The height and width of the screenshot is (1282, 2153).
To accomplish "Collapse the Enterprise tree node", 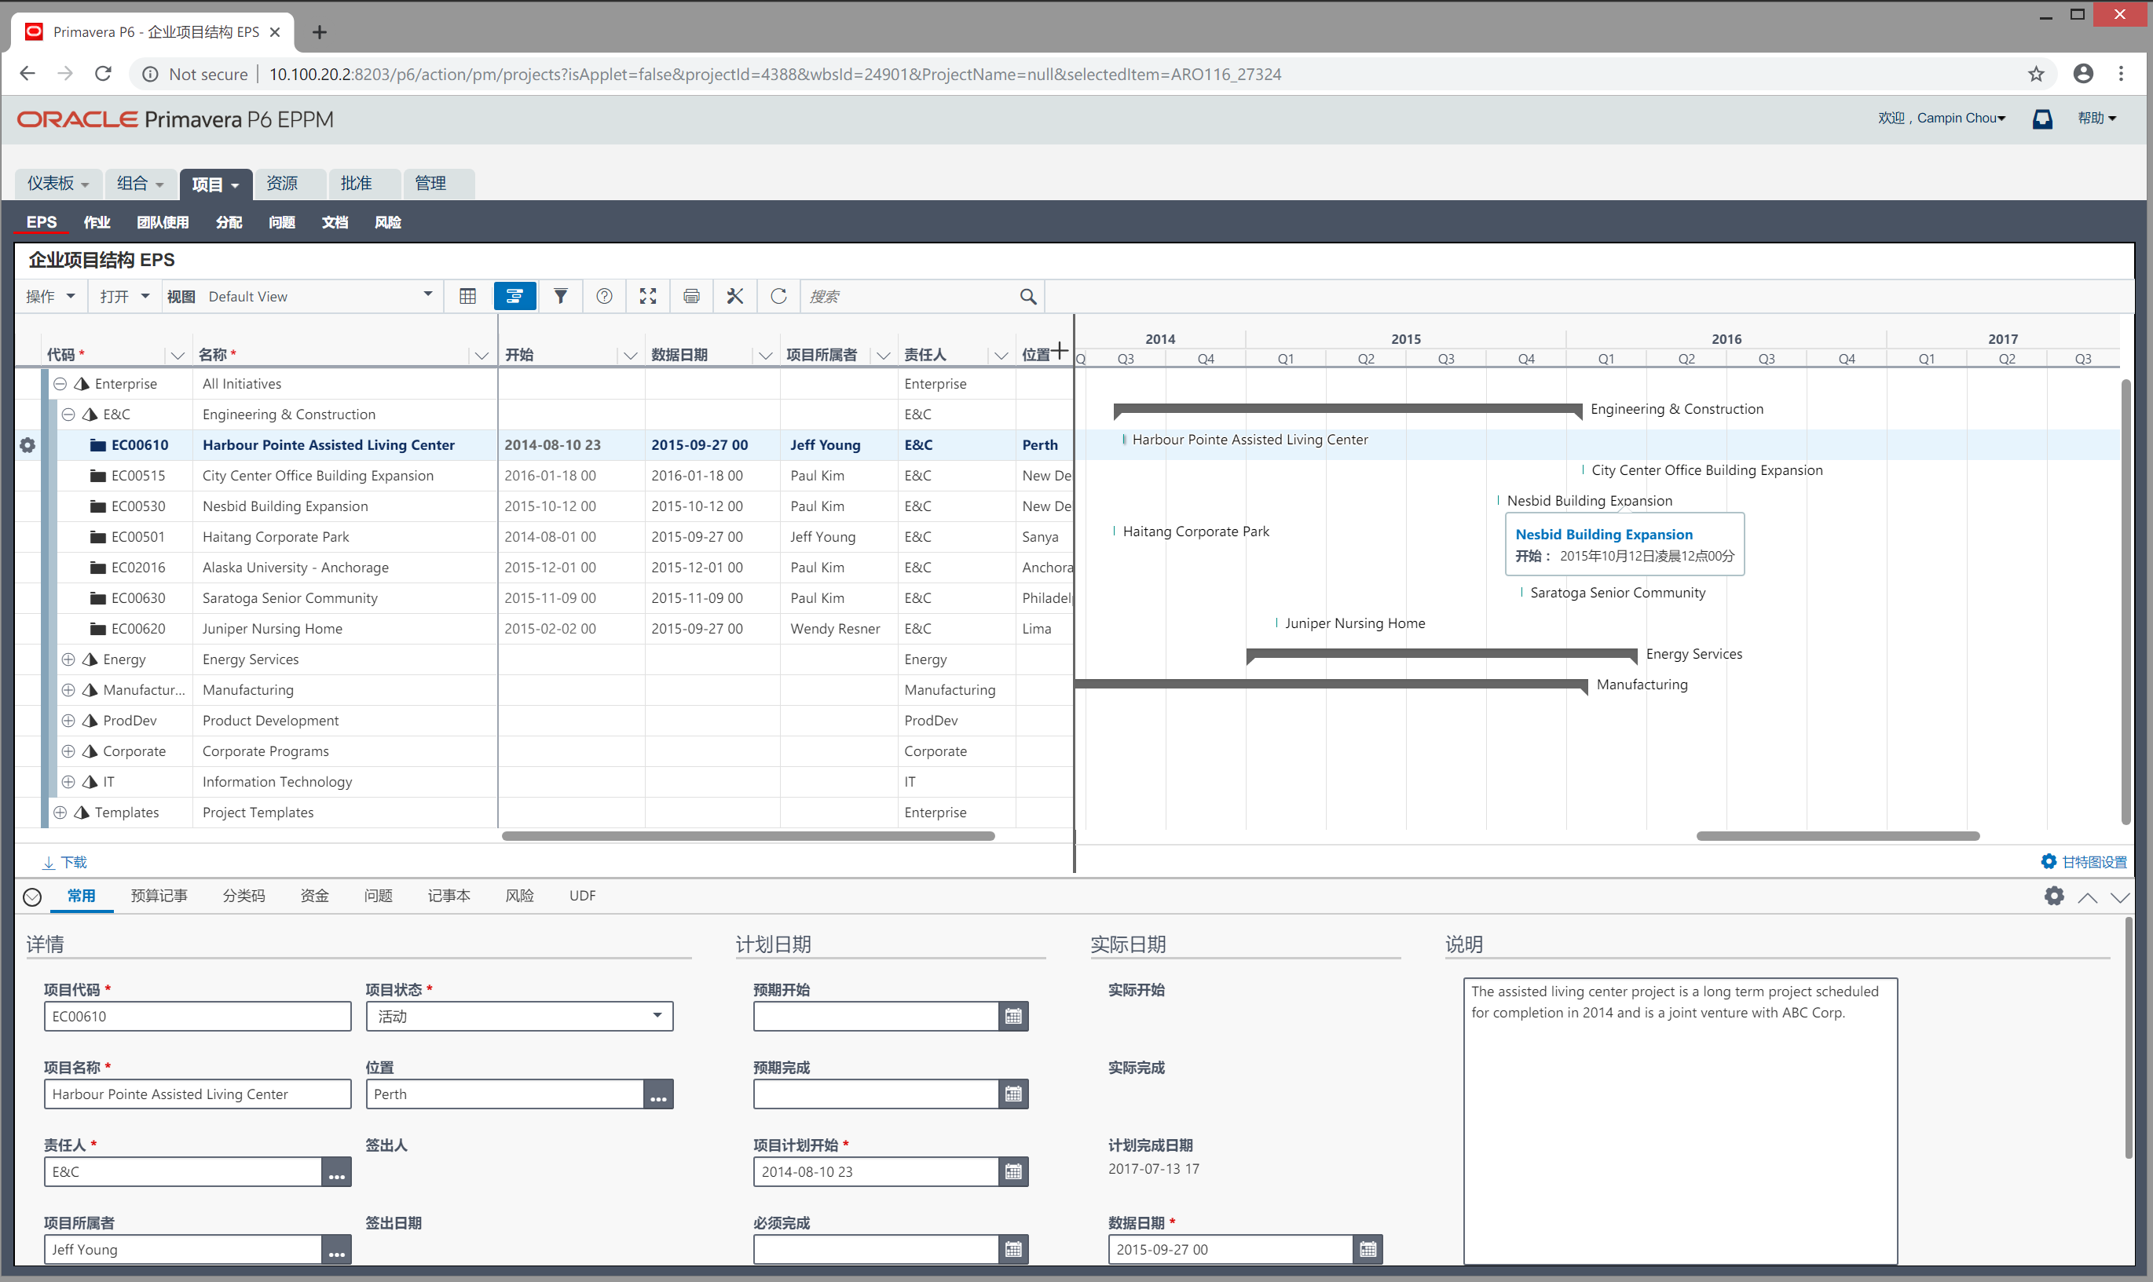I will (60, 382).
